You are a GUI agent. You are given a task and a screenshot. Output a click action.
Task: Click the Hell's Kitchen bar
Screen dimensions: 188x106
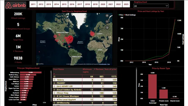tap(27, 77)
